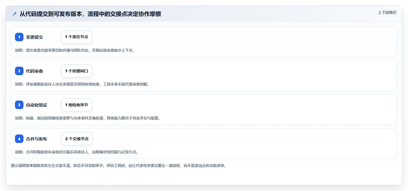408x191 pixels.
Task: Click the '1 个责任节点' badge
Action: (77, 37)
